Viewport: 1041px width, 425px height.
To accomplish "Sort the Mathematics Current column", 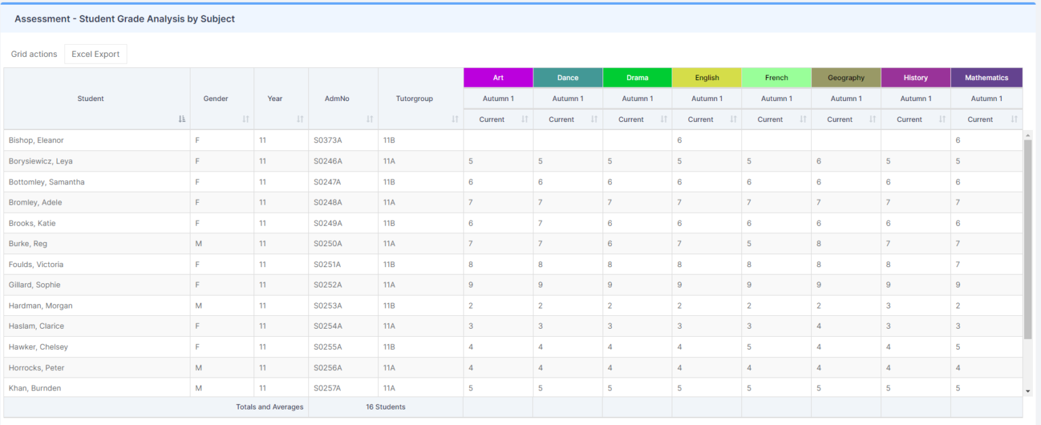I will pos(1013,119).
